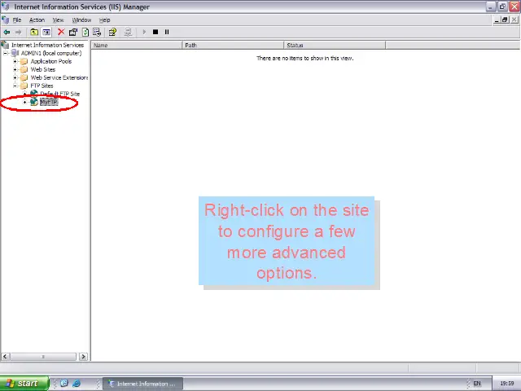Click the tree pane left scroll arrow

point(5,357)
